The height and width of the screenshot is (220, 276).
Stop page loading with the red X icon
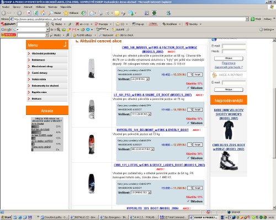pos(29,13)
